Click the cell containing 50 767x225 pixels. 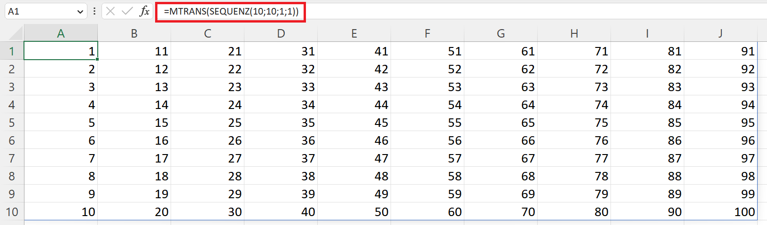354,211
